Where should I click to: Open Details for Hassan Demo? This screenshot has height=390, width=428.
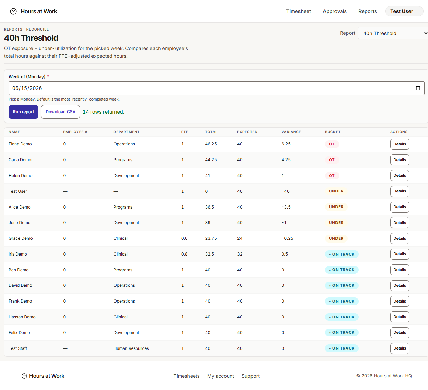click(x=400, y=317)
